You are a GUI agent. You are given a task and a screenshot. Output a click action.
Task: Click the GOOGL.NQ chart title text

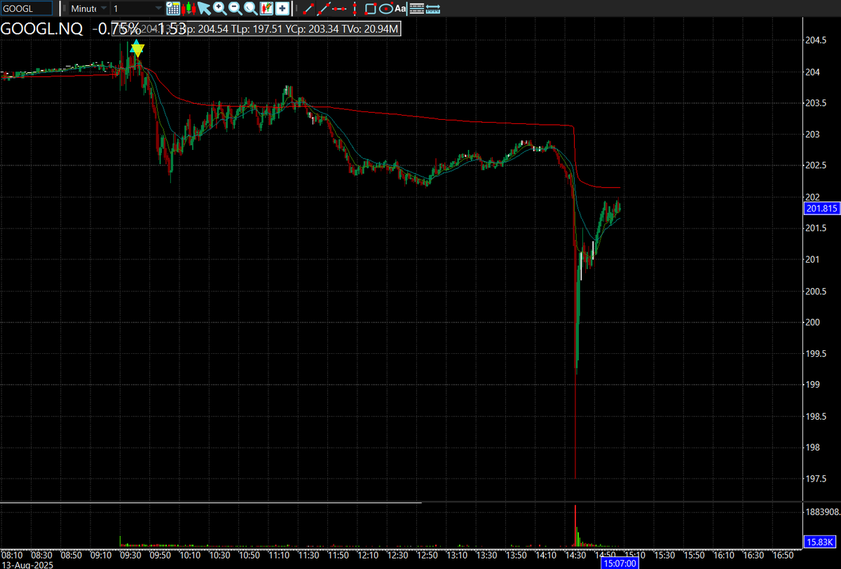41,29
